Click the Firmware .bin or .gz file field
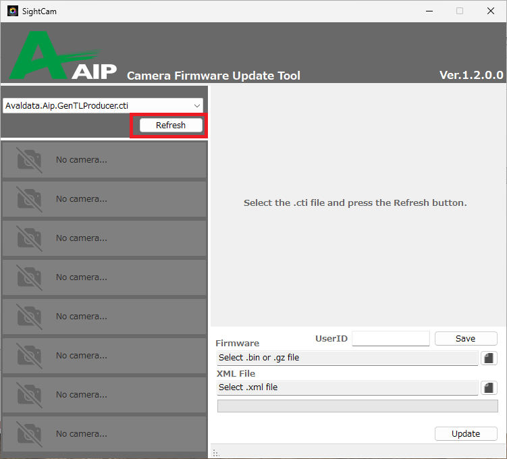The height and width of the screenshot is (459, 507). pyautogui.click(x=347, y=358)
